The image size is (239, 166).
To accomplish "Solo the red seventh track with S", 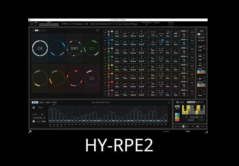I will [x=105, y=86].
